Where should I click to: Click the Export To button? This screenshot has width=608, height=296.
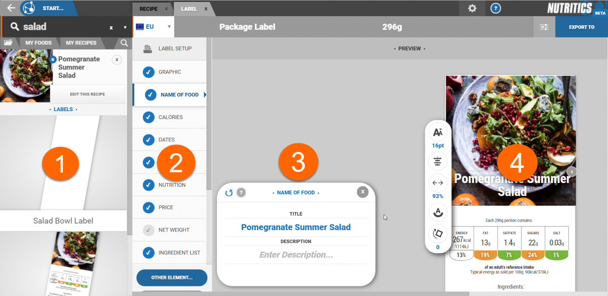click(x=581, y=27)
